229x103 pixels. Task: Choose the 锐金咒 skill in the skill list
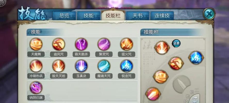126,66
